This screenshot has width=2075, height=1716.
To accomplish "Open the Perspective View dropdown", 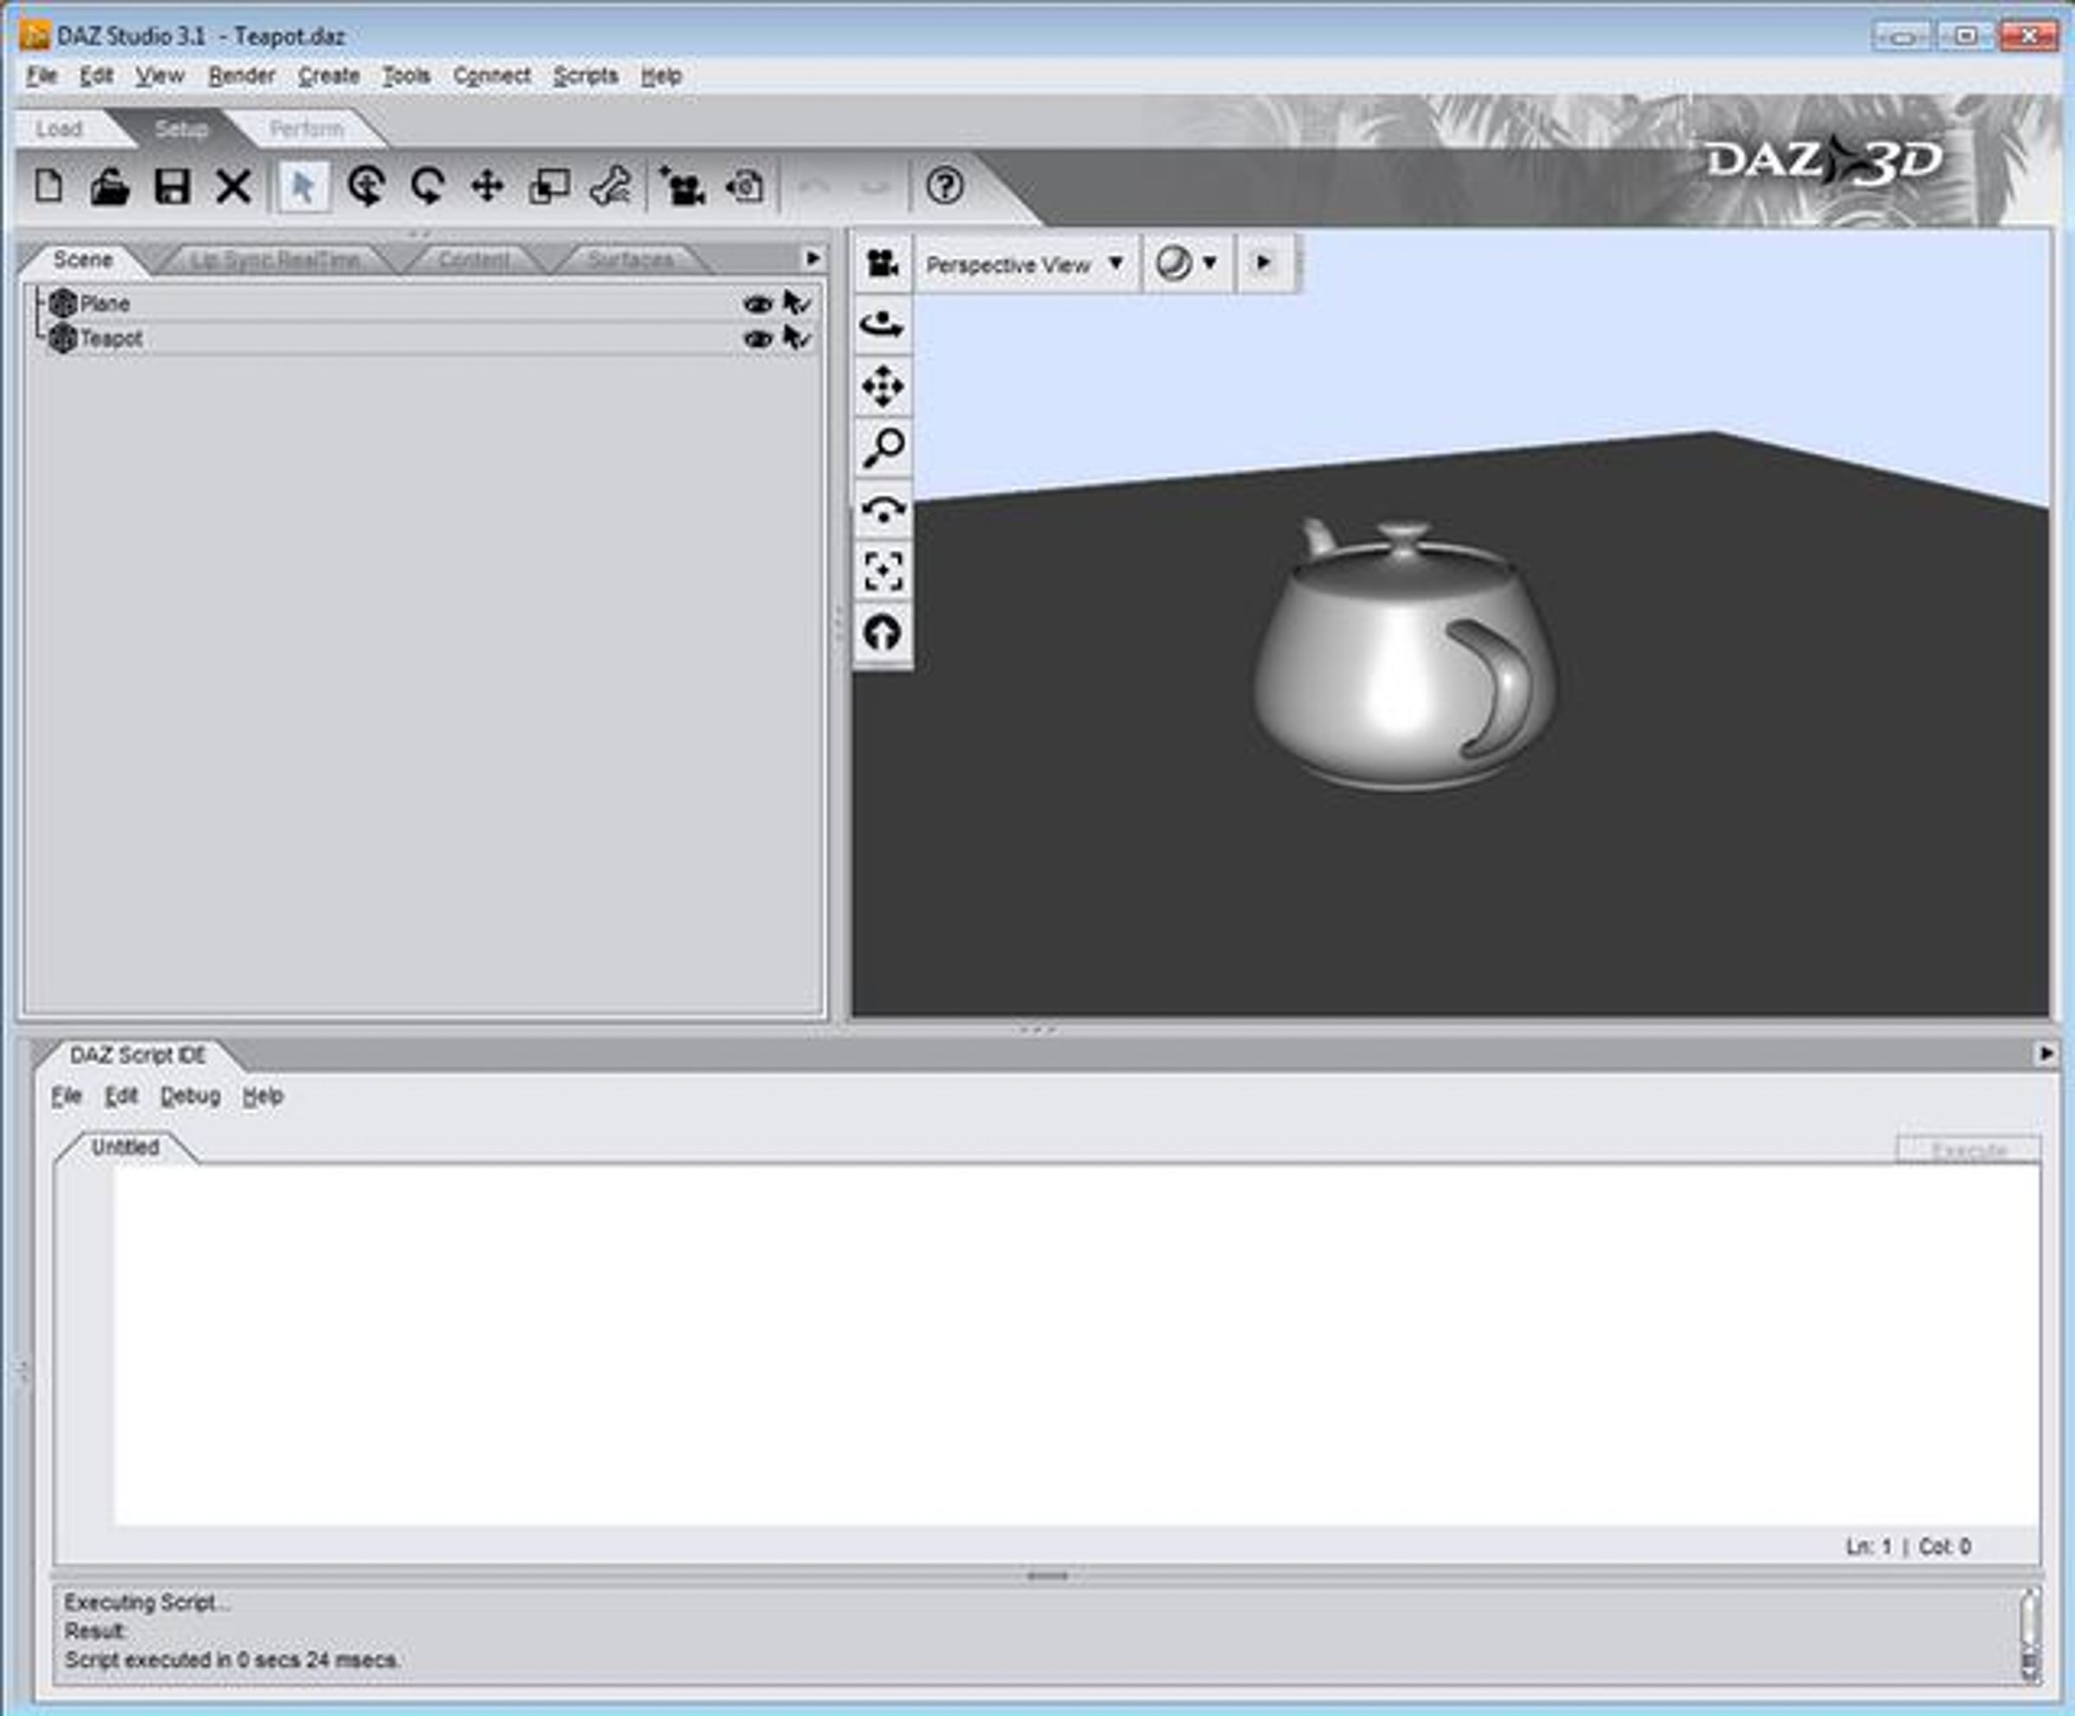I will [x=1025, y=264].
